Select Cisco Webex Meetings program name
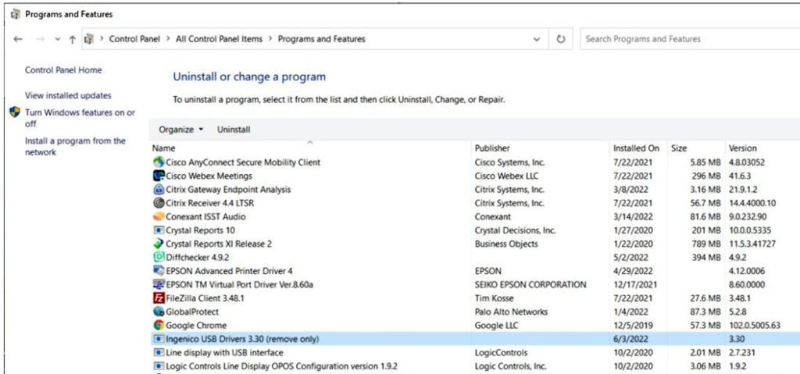This screenshot has height=374, width=800. click(x=209, y=176)
